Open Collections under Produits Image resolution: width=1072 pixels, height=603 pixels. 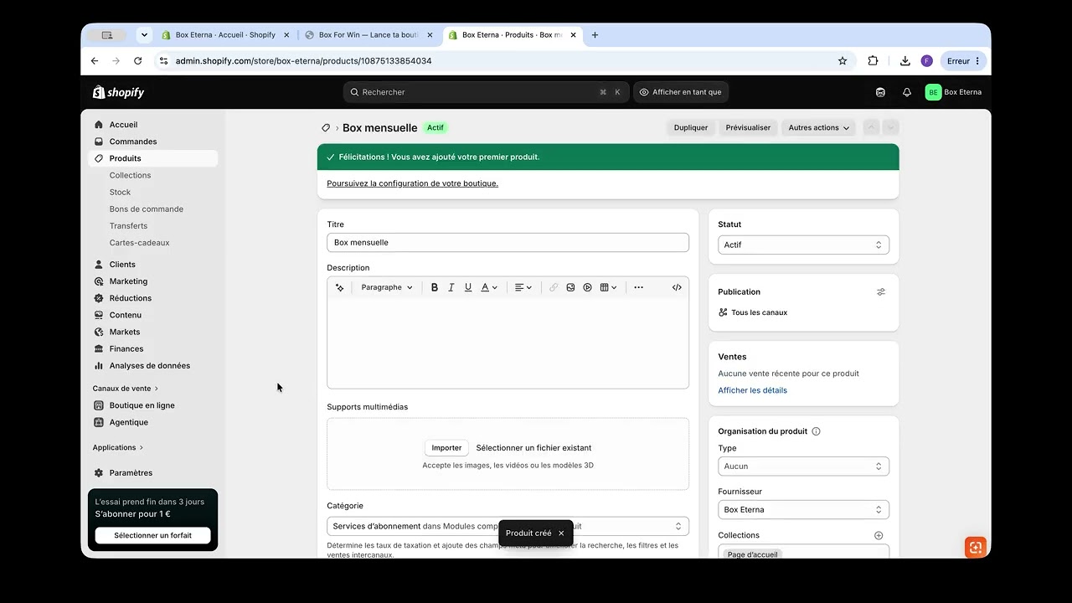(130, 175)
